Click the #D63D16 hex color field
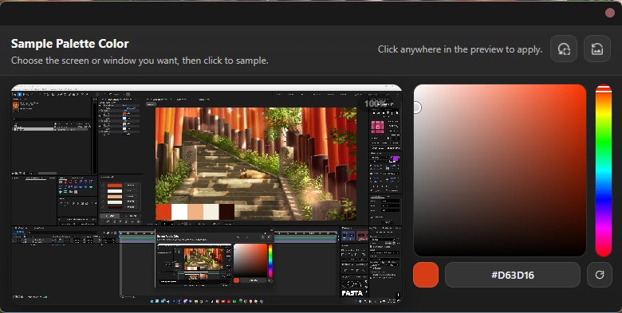The height and width of the screenshot is (313, 622). [513, 275]
